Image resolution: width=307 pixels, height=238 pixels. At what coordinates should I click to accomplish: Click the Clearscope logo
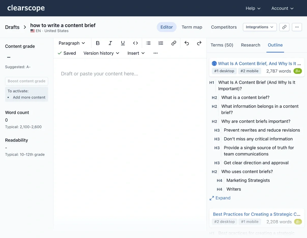coord(26,8)
